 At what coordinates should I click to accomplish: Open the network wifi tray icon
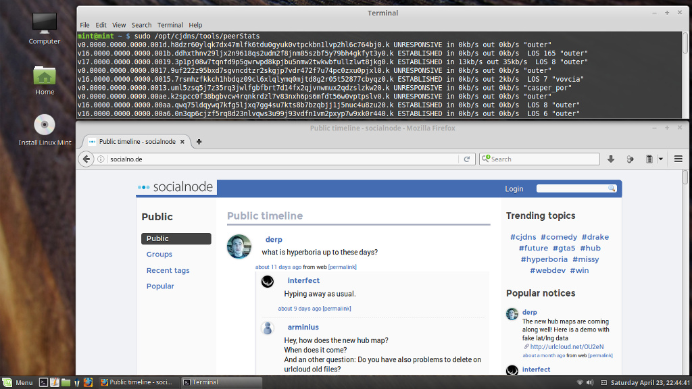[x=580, y=382]
